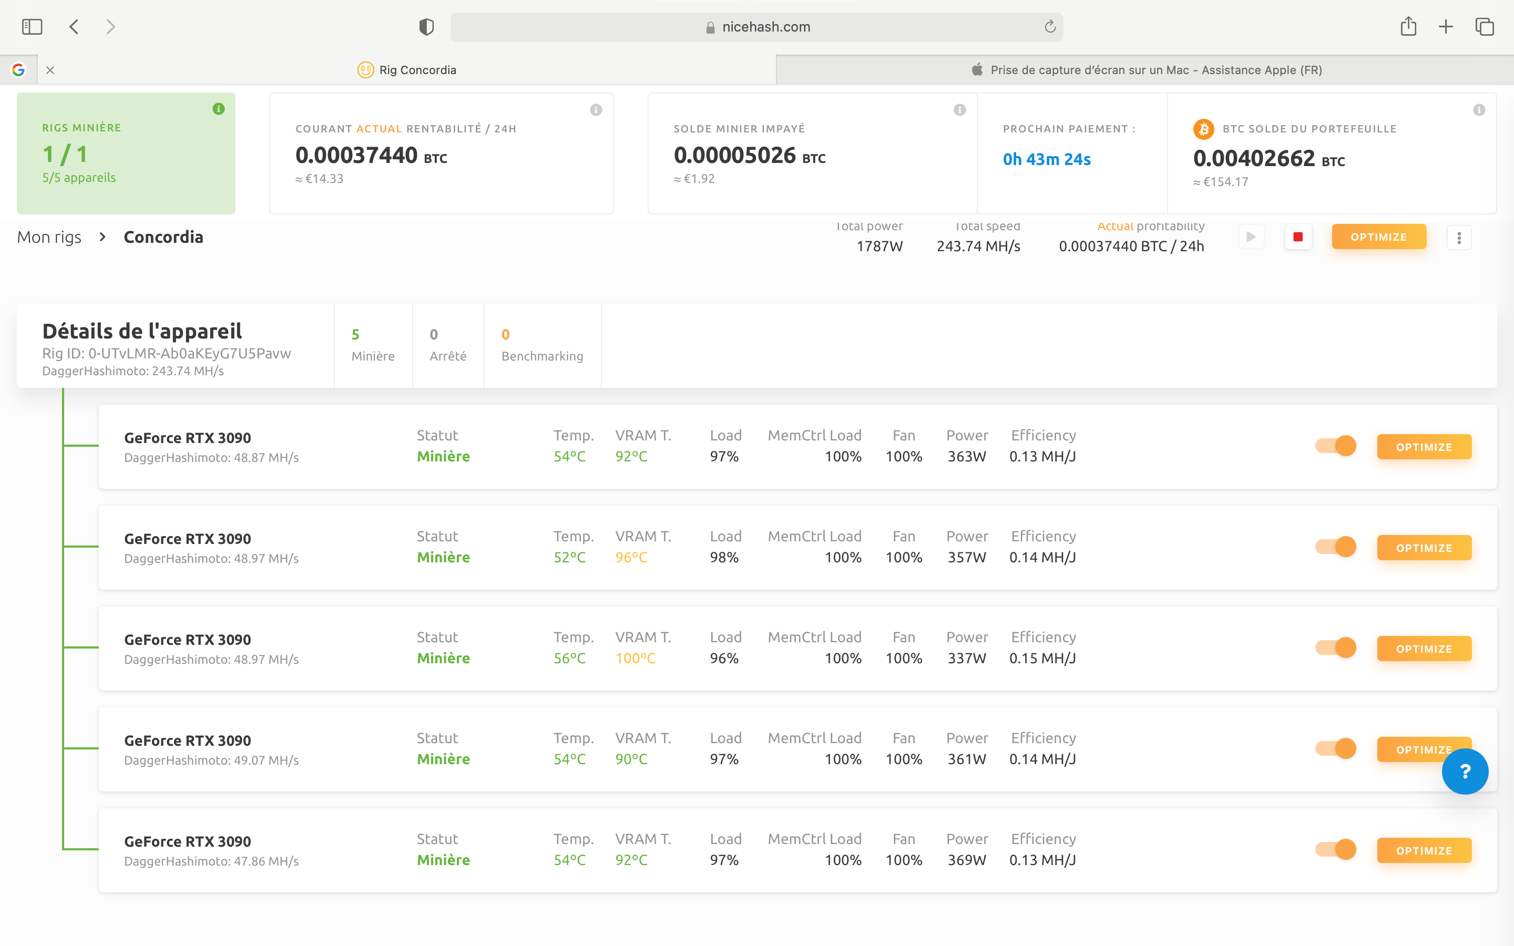Click the breadcrumb chevron after Mon rigs

pos(103,237)
